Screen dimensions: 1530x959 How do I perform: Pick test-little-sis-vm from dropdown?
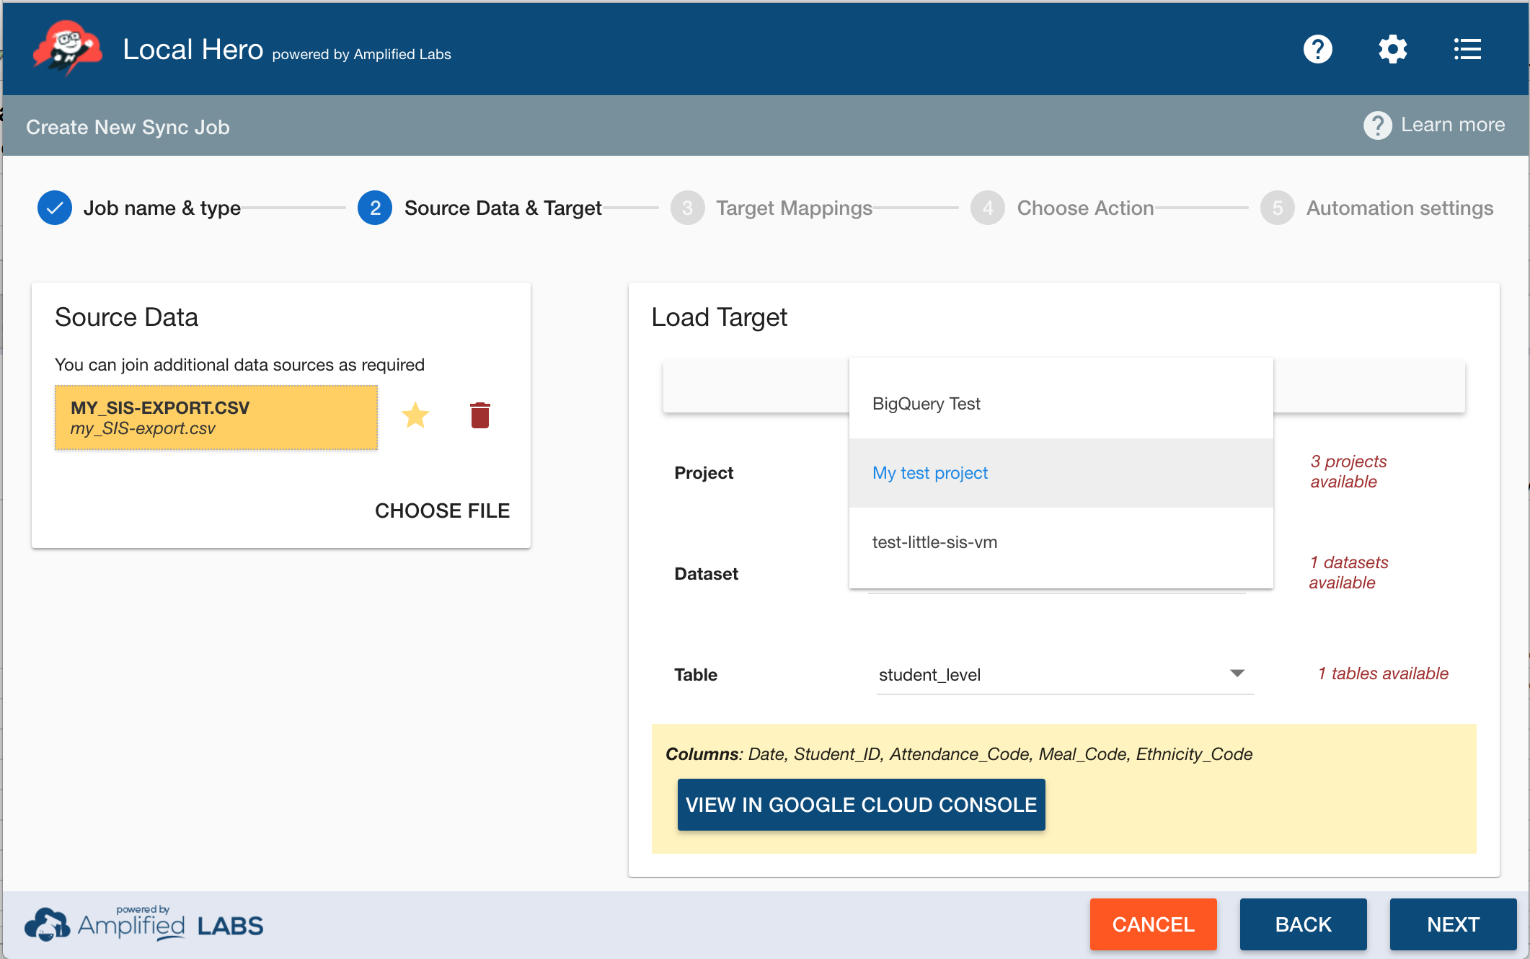click(934, 542)
